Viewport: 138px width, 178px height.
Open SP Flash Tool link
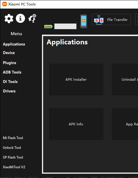[13, 157]
